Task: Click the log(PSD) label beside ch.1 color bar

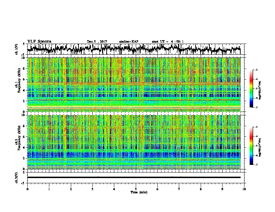Action: pos(260,90)
